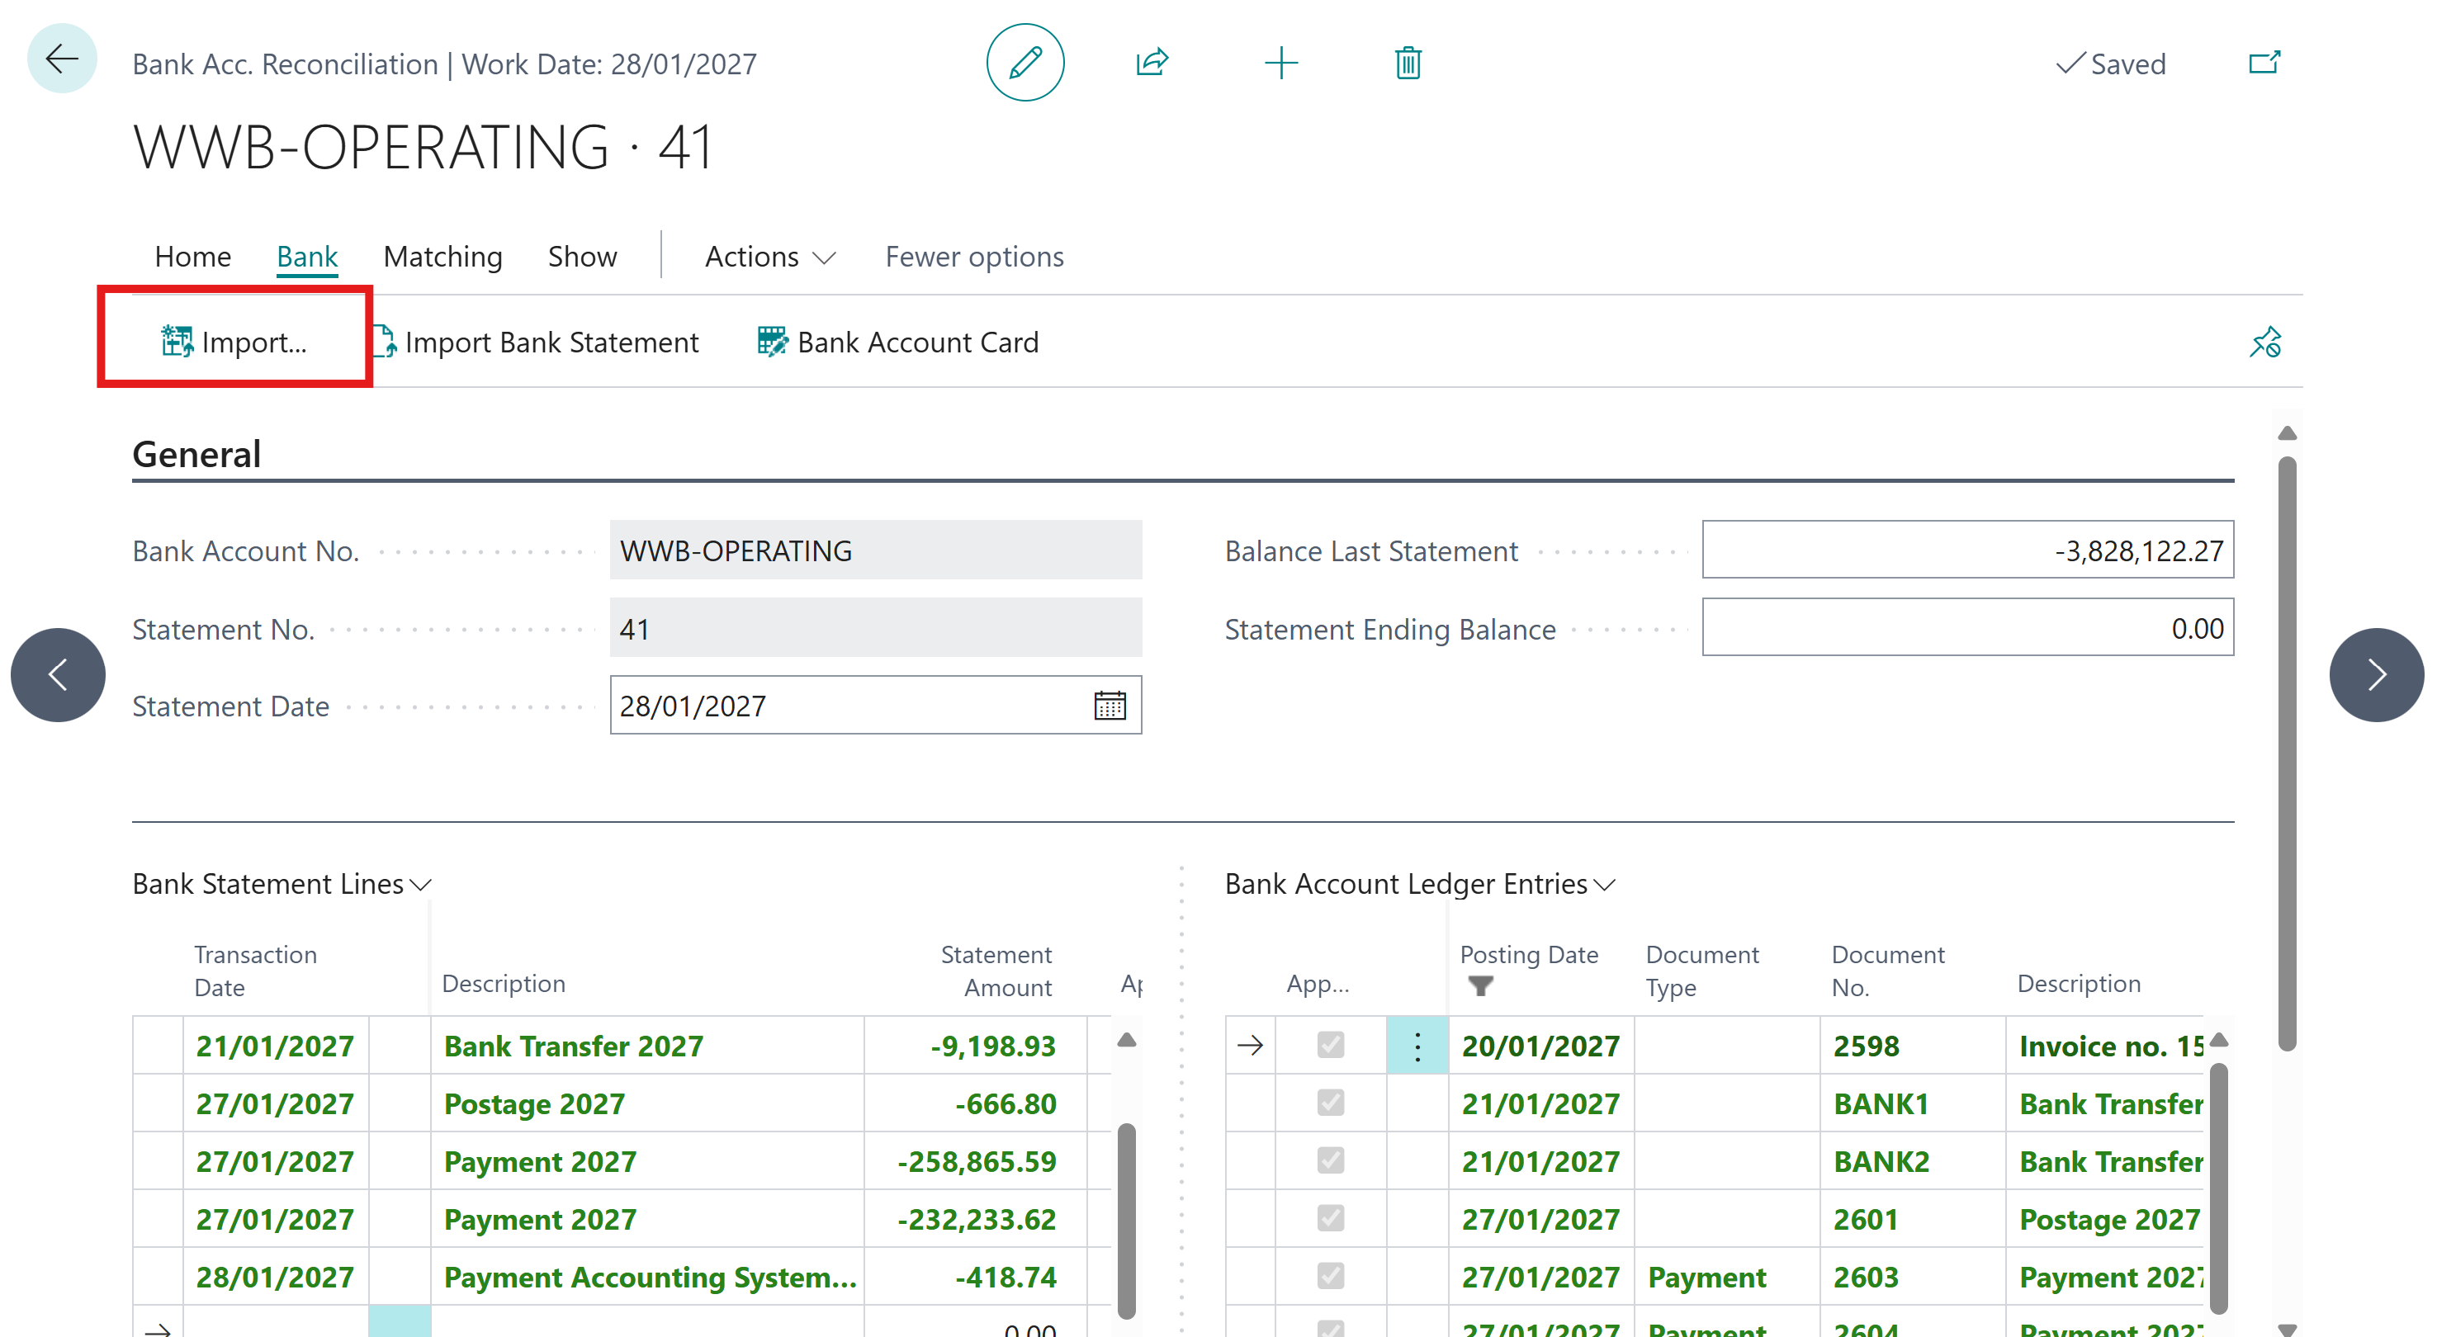Click the trash delete icon
Screen dimensions: 2437x1337
pyautogui.click(x=1407, y=63)
